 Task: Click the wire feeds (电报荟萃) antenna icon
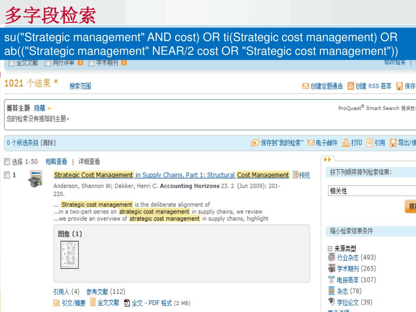point(331,279)
